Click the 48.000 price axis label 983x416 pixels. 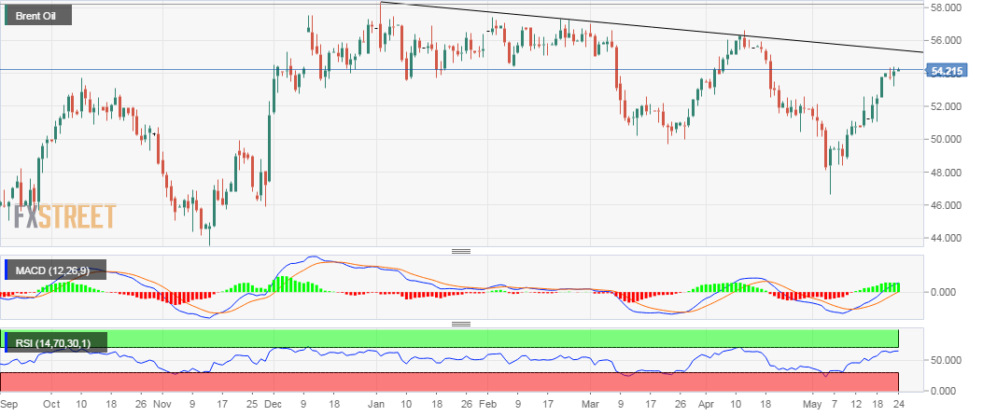(x=947, y=173)
